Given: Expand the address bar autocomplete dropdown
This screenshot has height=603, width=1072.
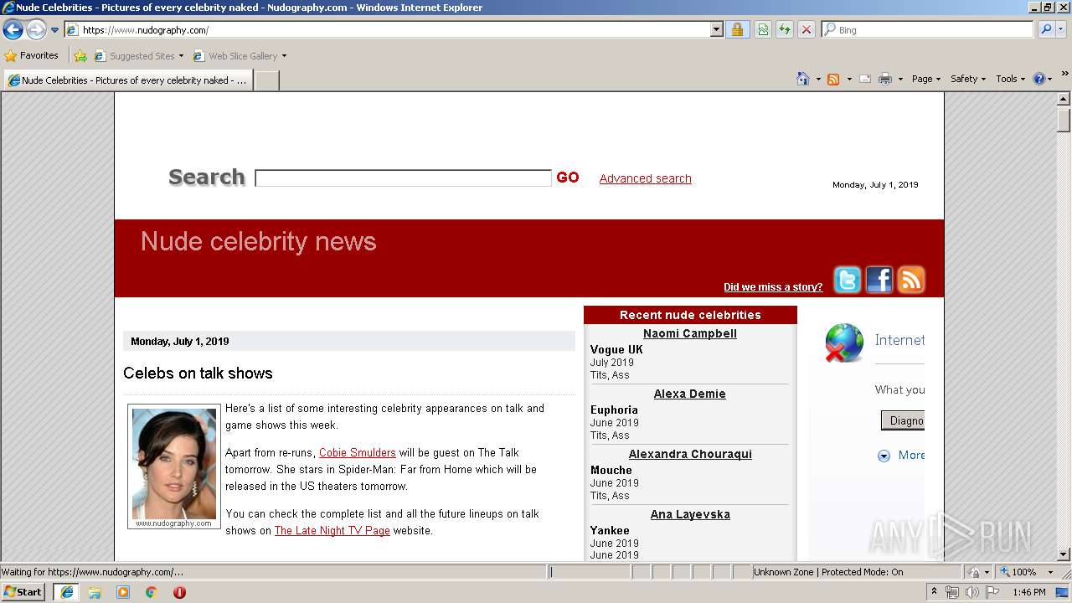Looking at the screenshot, I should coord(717,30).
